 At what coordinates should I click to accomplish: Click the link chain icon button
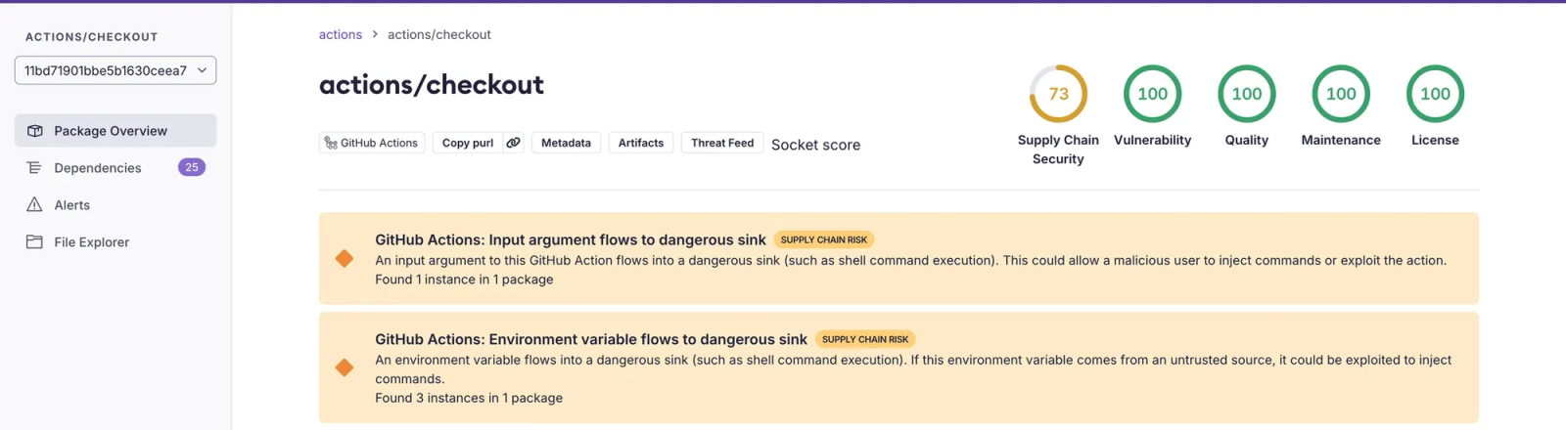pos(513,143)
